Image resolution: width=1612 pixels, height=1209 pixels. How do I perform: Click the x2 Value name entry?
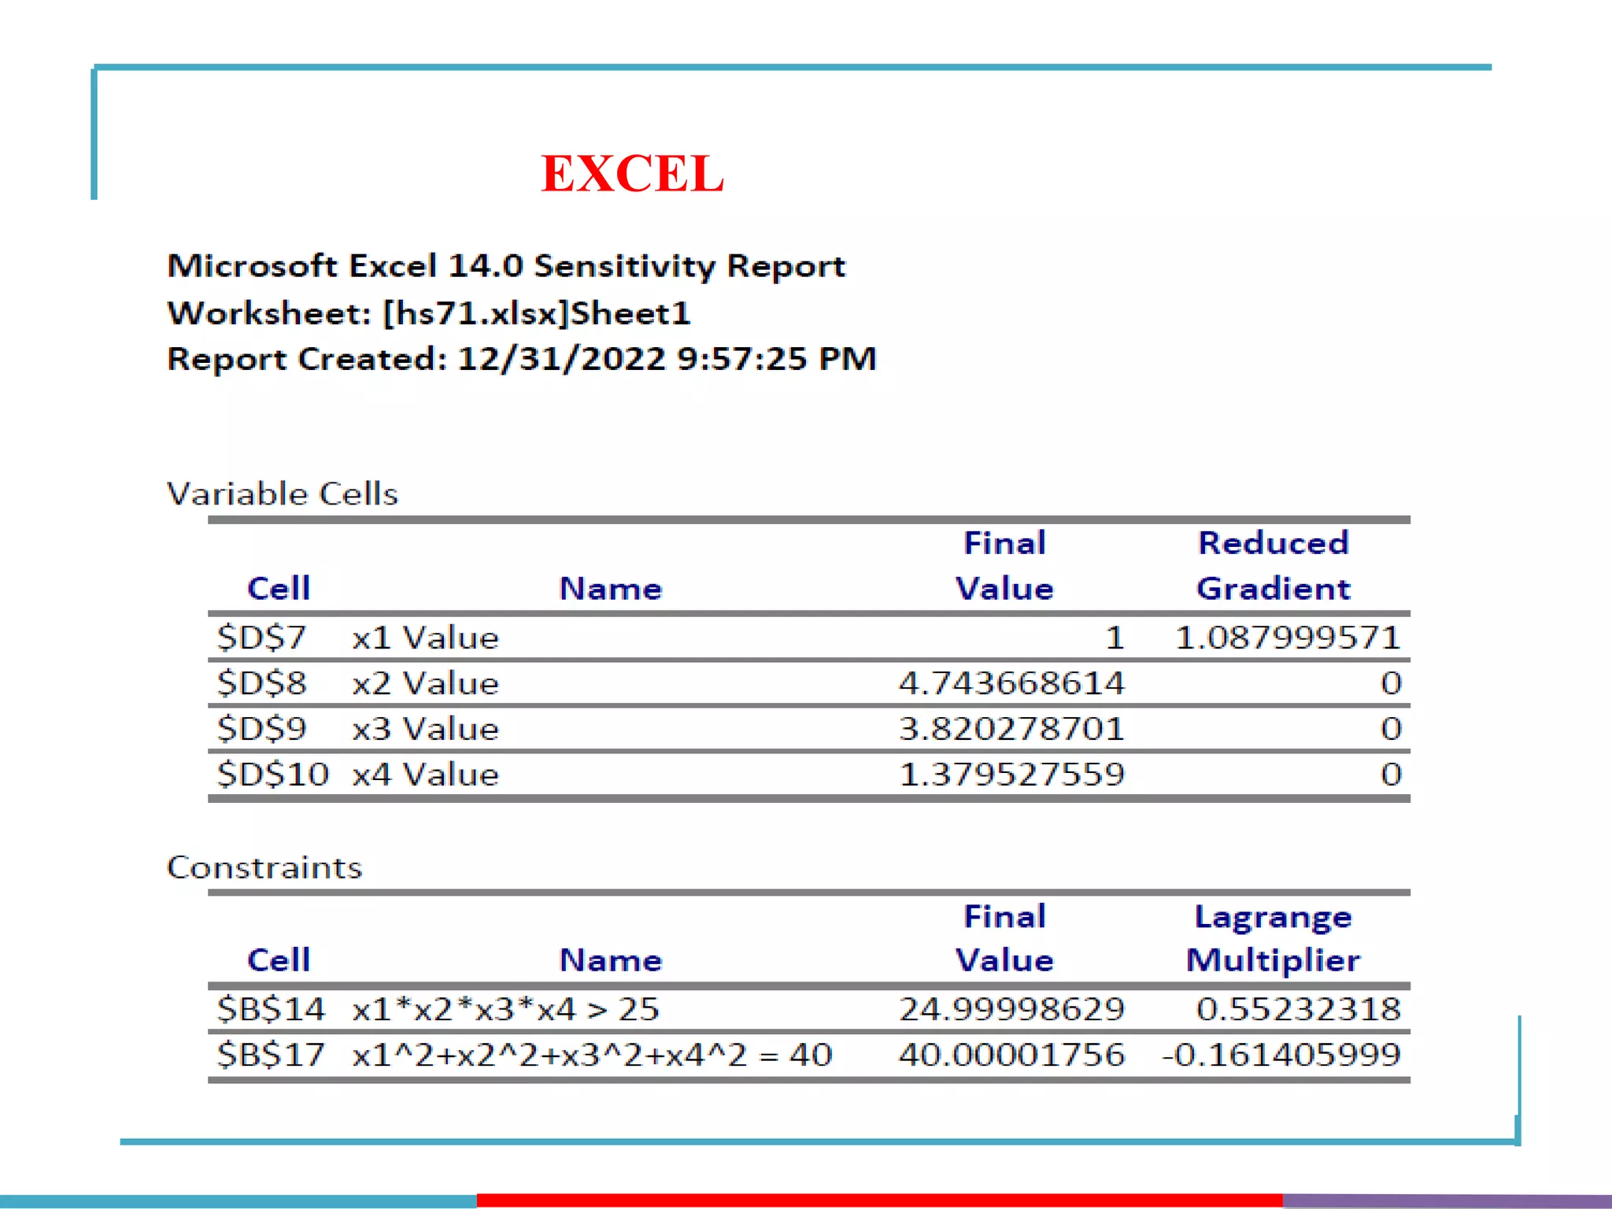point(425,683)
